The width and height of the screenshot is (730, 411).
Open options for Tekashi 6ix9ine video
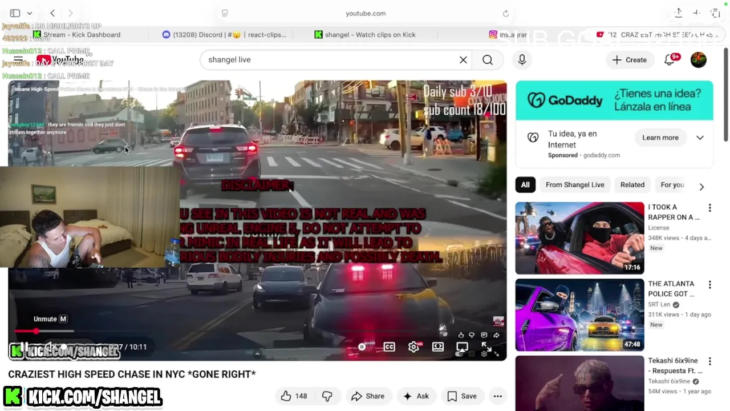pyautogui.click(x=710, y=361)
